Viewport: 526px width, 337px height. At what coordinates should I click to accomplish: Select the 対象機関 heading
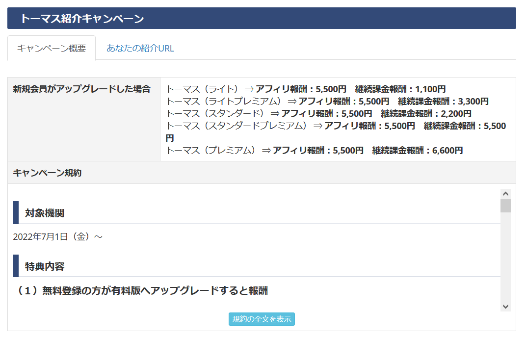point(45,213)
